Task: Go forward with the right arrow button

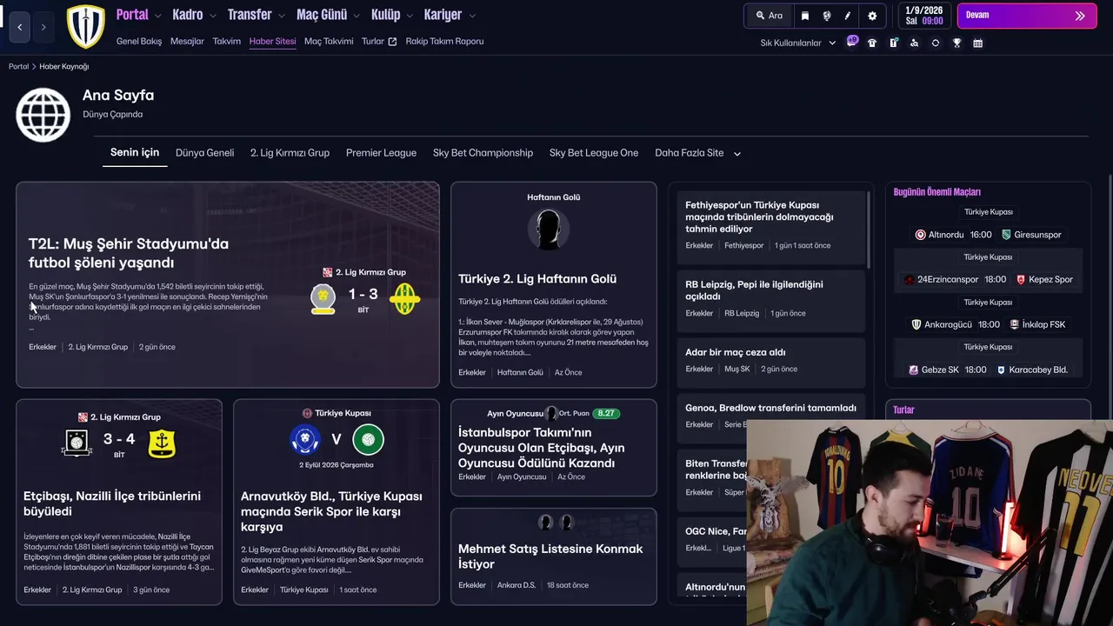Action: (x=43, y=27)
